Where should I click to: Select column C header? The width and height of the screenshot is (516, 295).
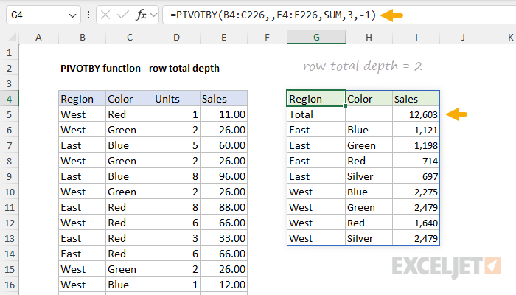(129, 38)
